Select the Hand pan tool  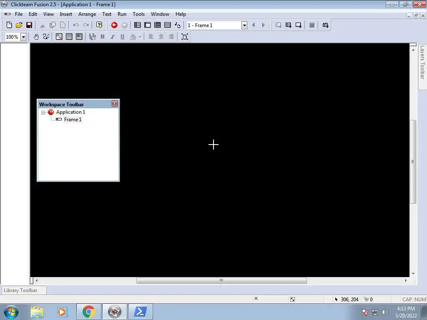[36, 37]
